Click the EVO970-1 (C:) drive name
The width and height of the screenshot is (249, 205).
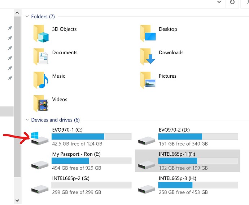67,130
